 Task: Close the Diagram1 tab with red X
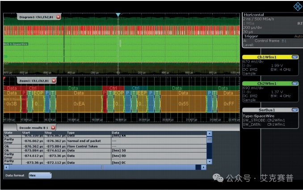point(58,17)
